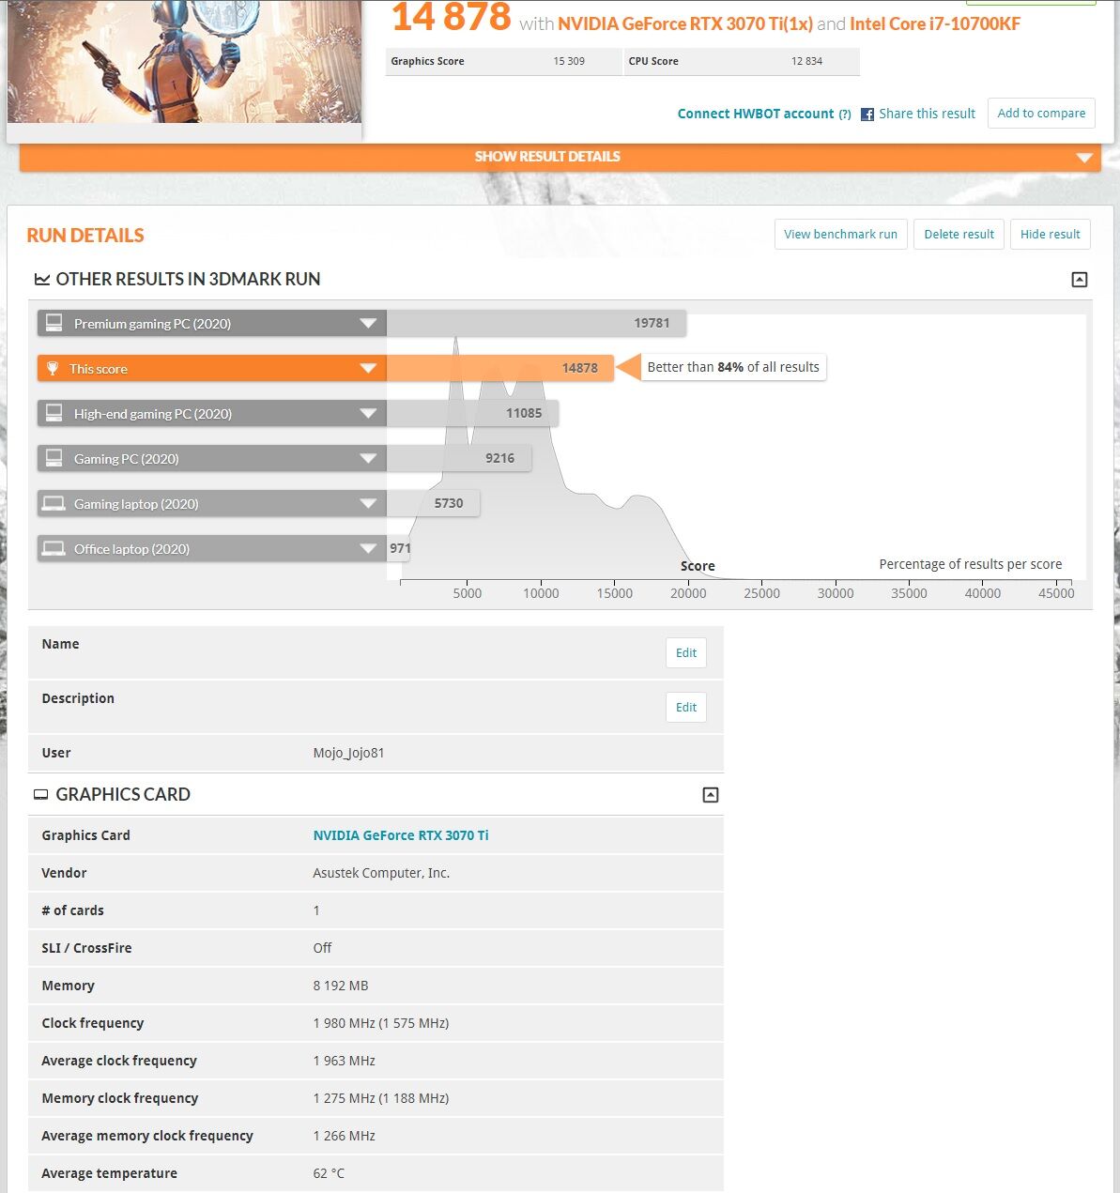Expand the Gaming PC (2020) dropdown arrow
1120x1193 pixels.
[x=368, y=459]
